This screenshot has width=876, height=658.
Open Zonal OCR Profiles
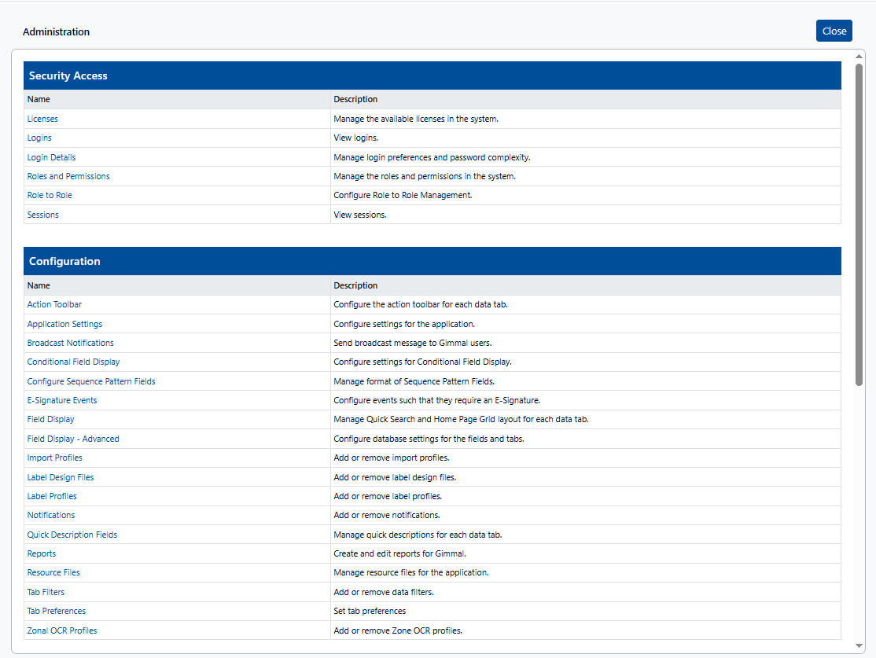point(62,630)
